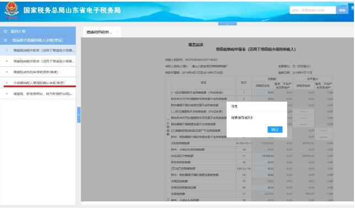
Task: Collapse the top banner using the blue handle
Action: point(227,24)
